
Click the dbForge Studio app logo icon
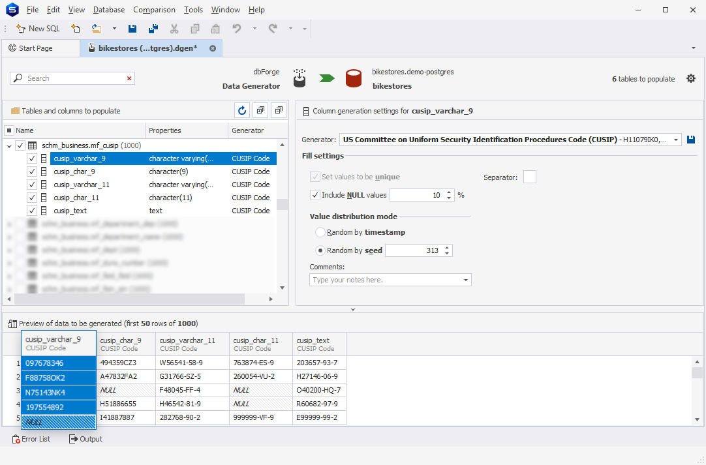click(12, 9)
